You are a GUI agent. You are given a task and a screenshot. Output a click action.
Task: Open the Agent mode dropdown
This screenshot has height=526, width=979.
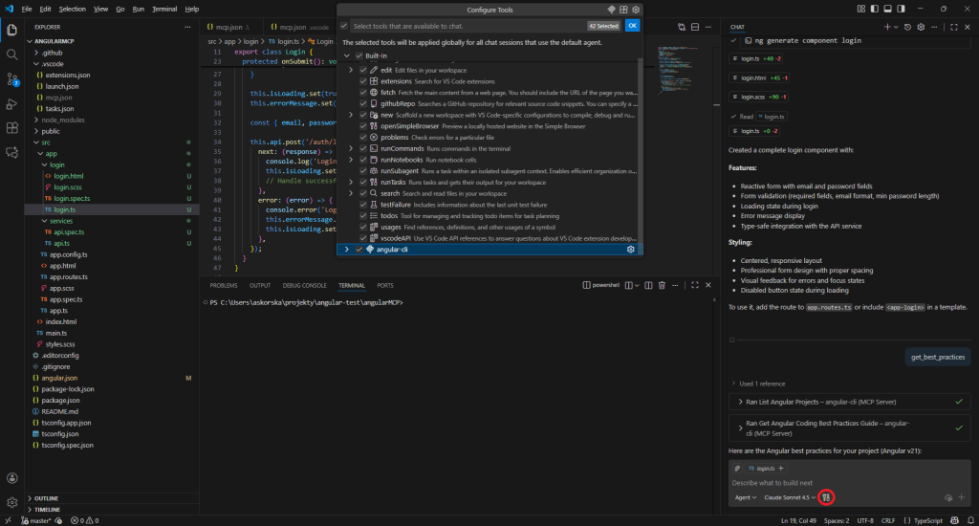746,497
